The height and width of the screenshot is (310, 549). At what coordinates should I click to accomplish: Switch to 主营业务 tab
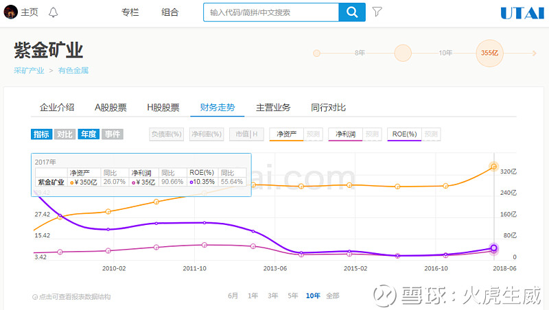pyautogui.click(x=273, y=108)
